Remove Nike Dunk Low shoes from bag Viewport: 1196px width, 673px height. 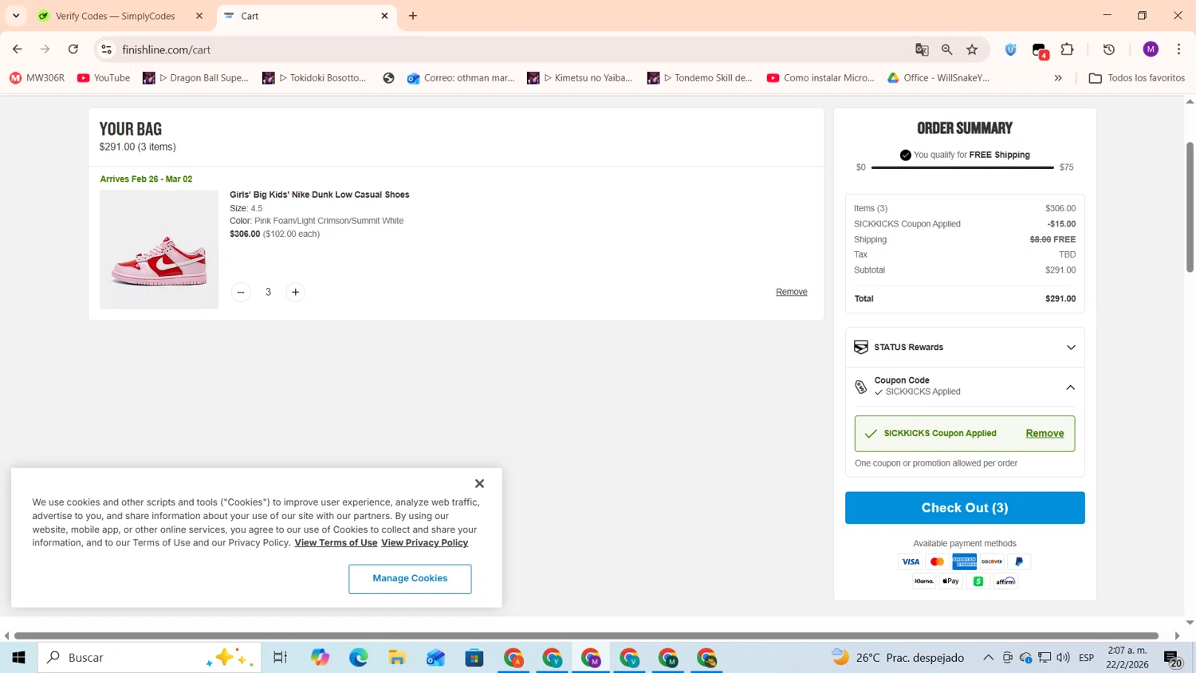(x=791, y=292)
